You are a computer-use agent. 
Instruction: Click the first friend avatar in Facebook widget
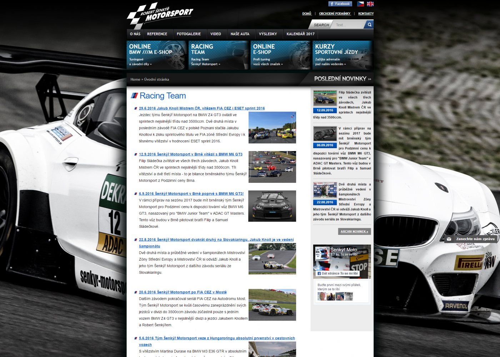(x=322, y=296)
